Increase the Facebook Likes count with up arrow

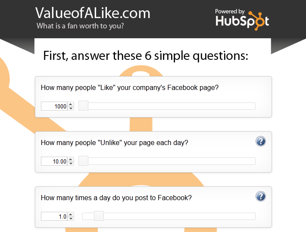tap(71, 104)
